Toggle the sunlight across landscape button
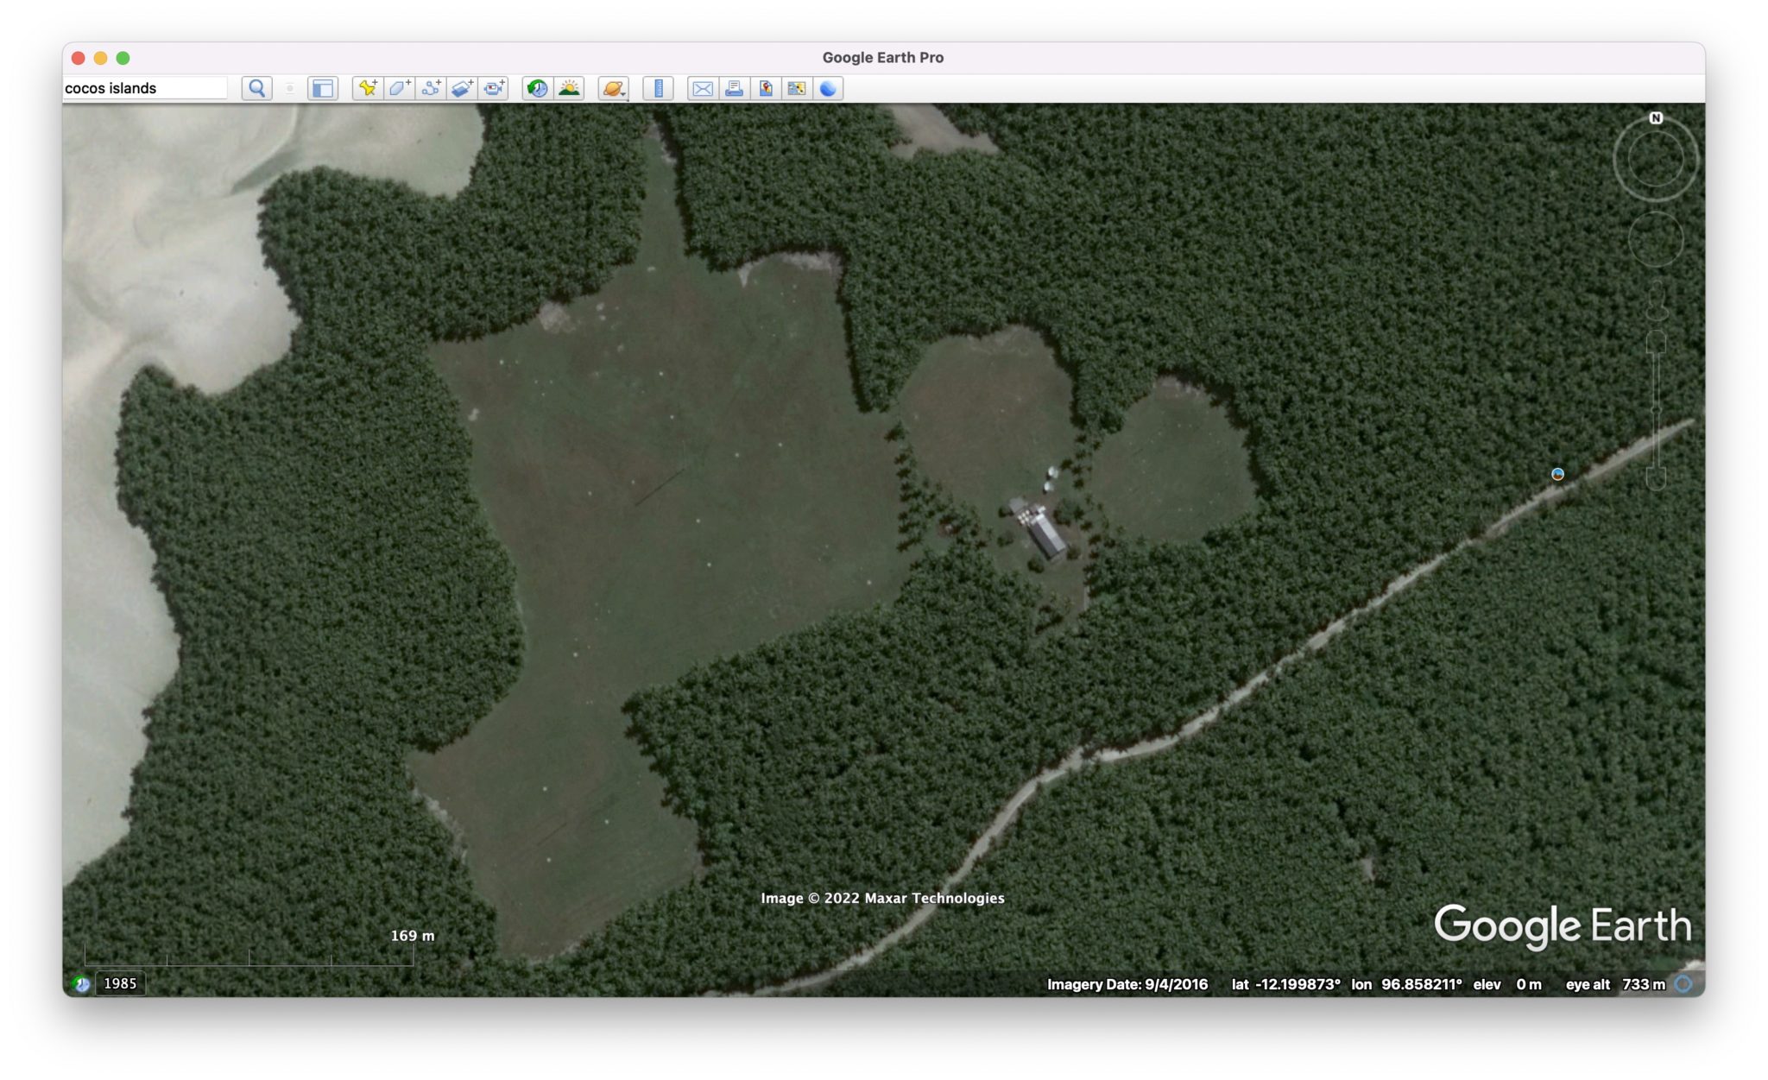Viewport: 1768px width, 1080px height. click(x=570, y=88)
